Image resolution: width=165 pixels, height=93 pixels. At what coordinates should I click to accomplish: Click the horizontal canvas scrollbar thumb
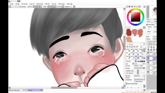coord(64,88)
